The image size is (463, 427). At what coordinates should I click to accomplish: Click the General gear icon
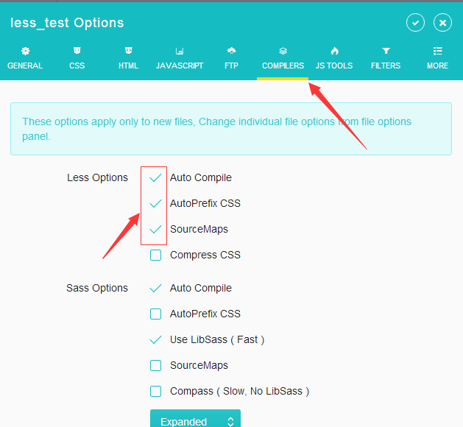coord(25,51)
